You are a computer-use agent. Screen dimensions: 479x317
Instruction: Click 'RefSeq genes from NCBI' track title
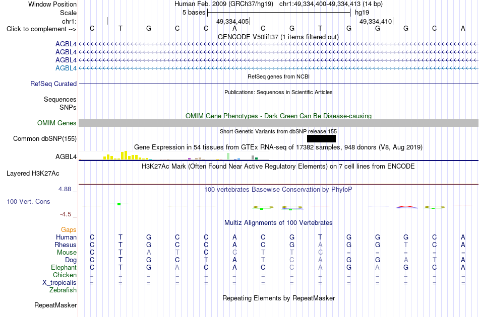click(278, 76)
